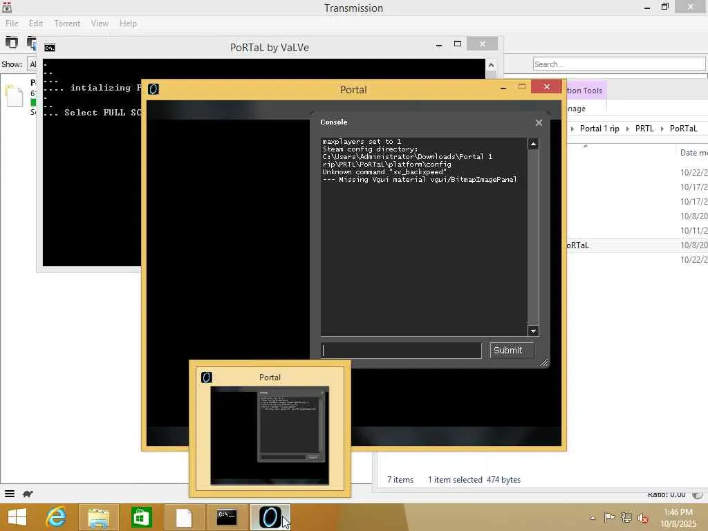The width and height of the screenshot is (708, 531).
Task: Open the Windows Store taskbar icon
Action: [x=141, y=517]
